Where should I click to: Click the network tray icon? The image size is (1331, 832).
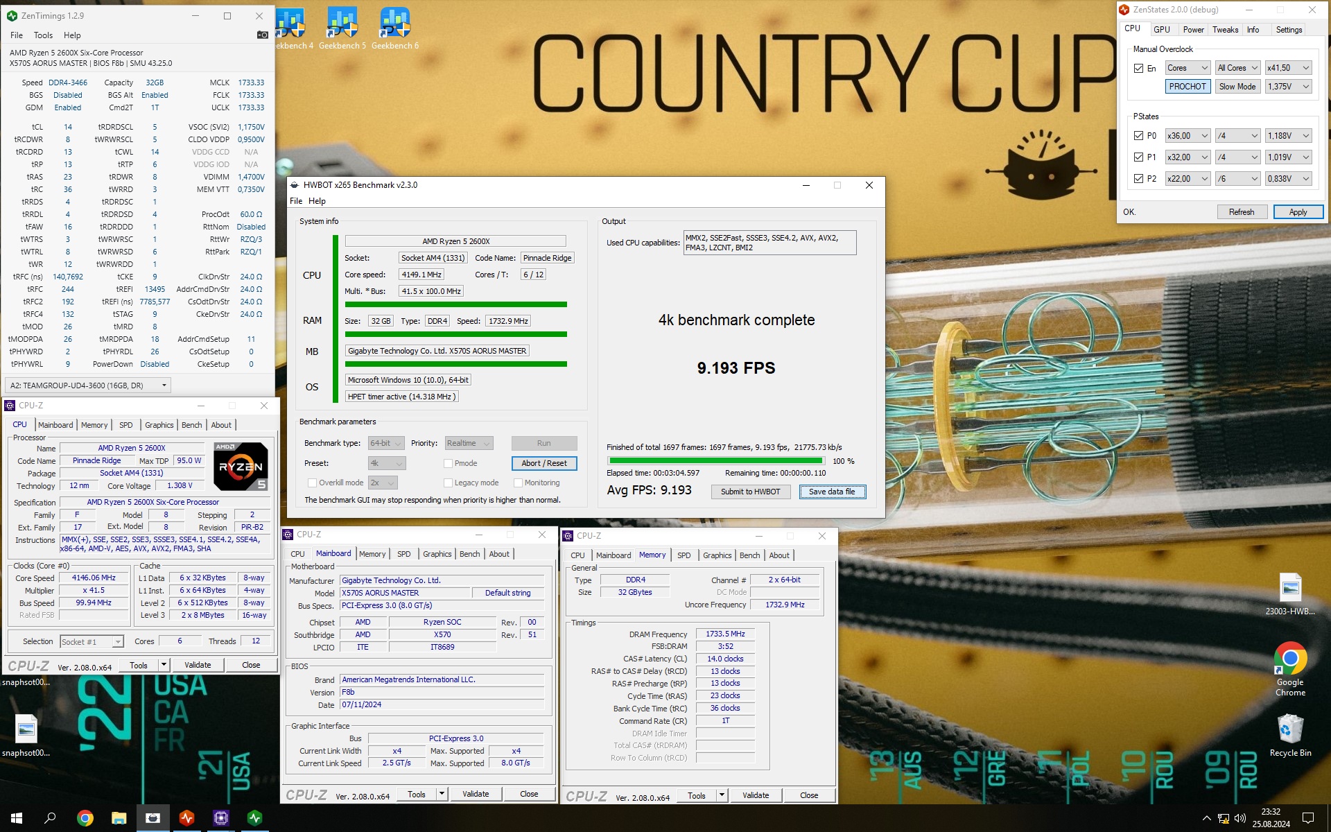pos(1224,818)
